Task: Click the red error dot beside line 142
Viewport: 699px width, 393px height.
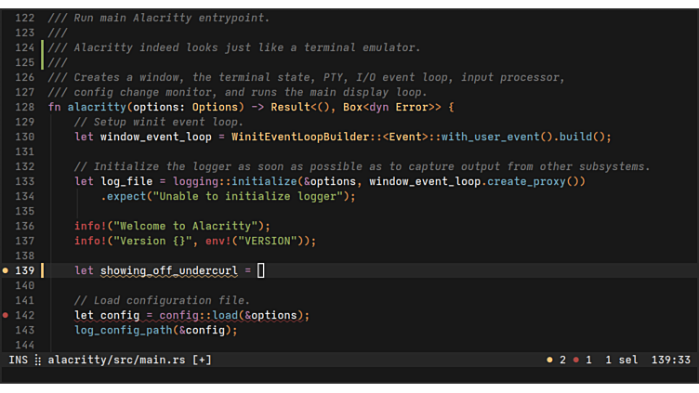Action: 6,315
